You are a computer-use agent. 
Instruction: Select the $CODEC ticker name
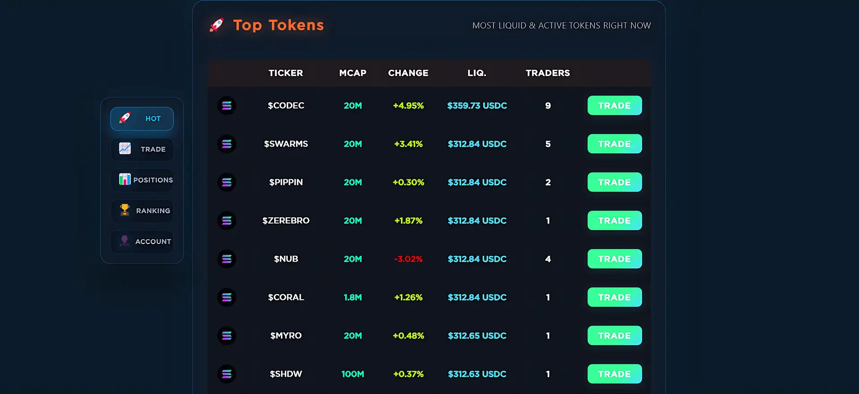point(286,106)
